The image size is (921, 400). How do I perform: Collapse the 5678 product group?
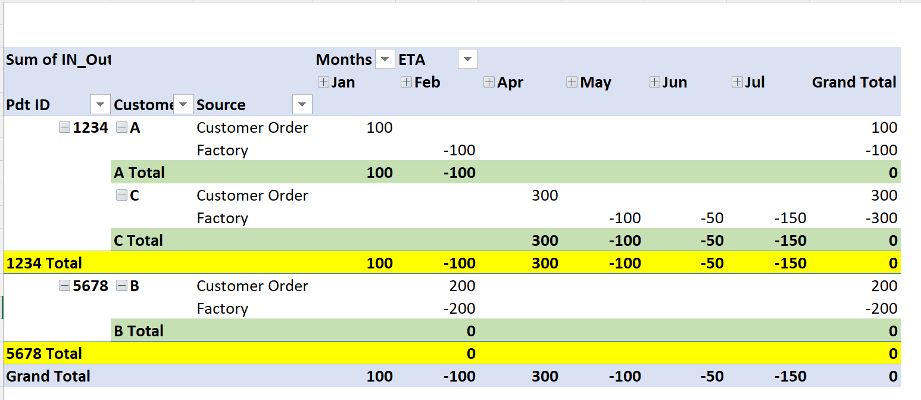pyautogui.click(x=64, y=286)
